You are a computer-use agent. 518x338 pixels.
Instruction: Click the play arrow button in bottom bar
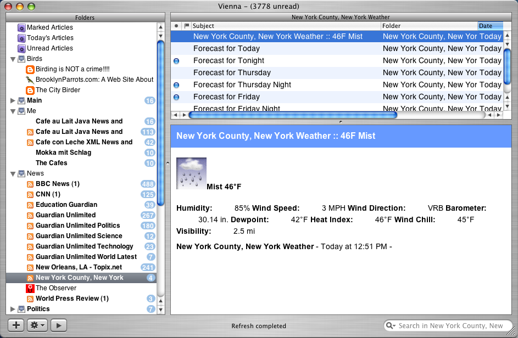58,325
